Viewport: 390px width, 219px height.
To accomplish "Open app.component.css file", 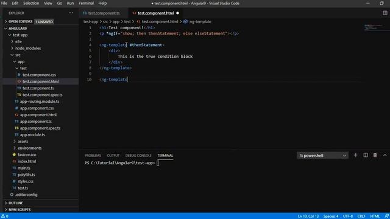I will pyautogui.click(x=37, y=108).
